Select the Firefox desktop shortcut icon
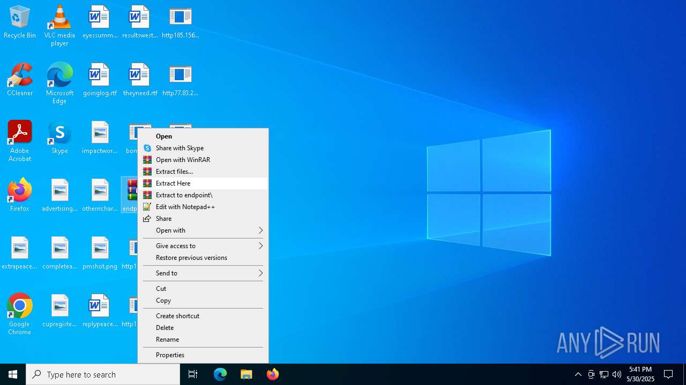686x385 pixels. point(20,196)
